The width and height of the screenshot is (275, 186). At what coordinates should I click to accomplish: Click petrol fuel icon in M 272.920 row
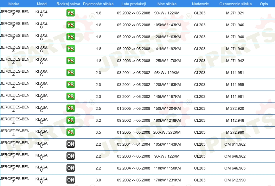70,108
